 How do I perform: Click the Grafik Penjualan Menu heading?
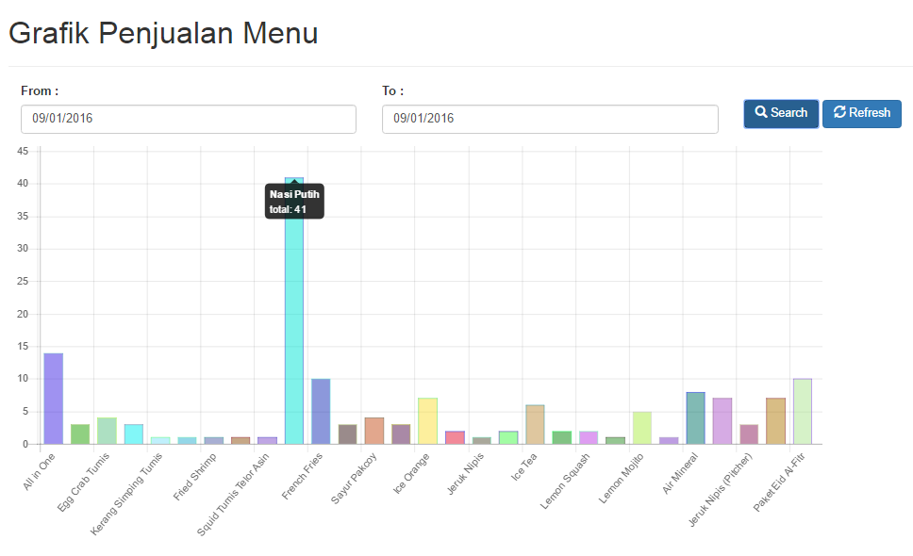163,33
